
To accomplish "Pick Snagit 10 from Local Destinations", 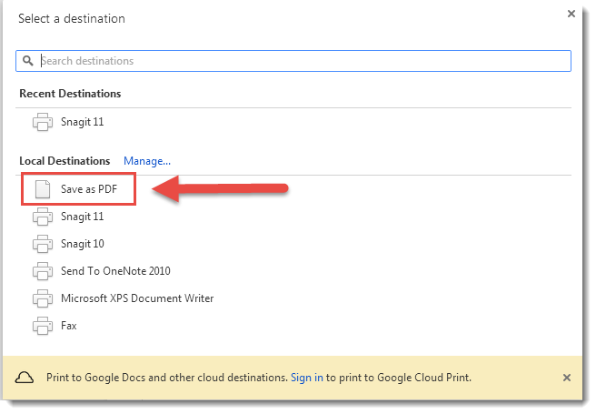I will click(82, 244).
